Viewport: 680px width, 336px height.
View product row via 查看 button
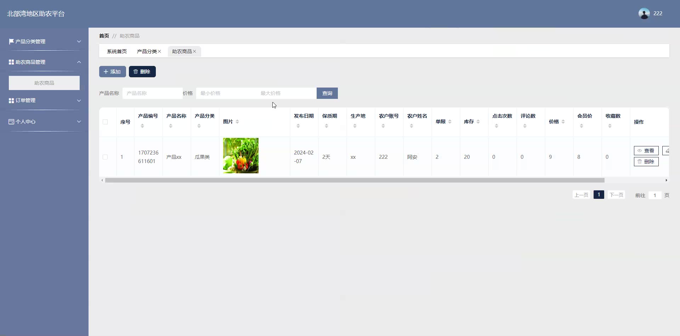point(646,151)
